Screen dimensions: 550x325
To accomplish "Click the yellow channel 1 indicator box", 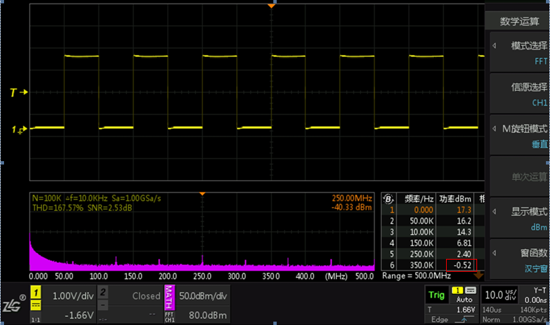I will click(34, 293).
